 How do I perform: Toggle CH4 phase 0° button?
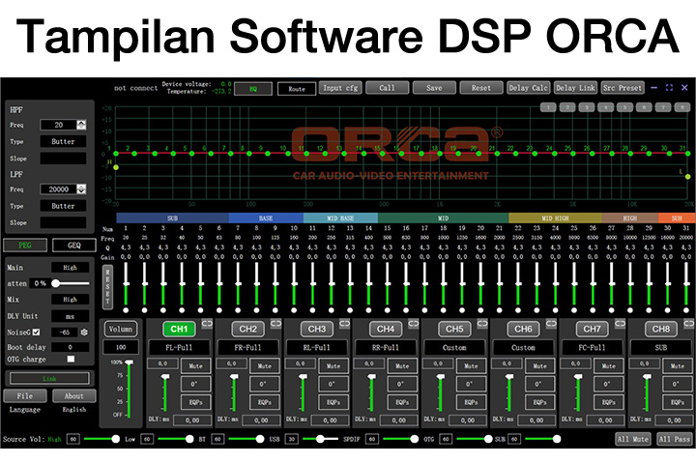402,384
